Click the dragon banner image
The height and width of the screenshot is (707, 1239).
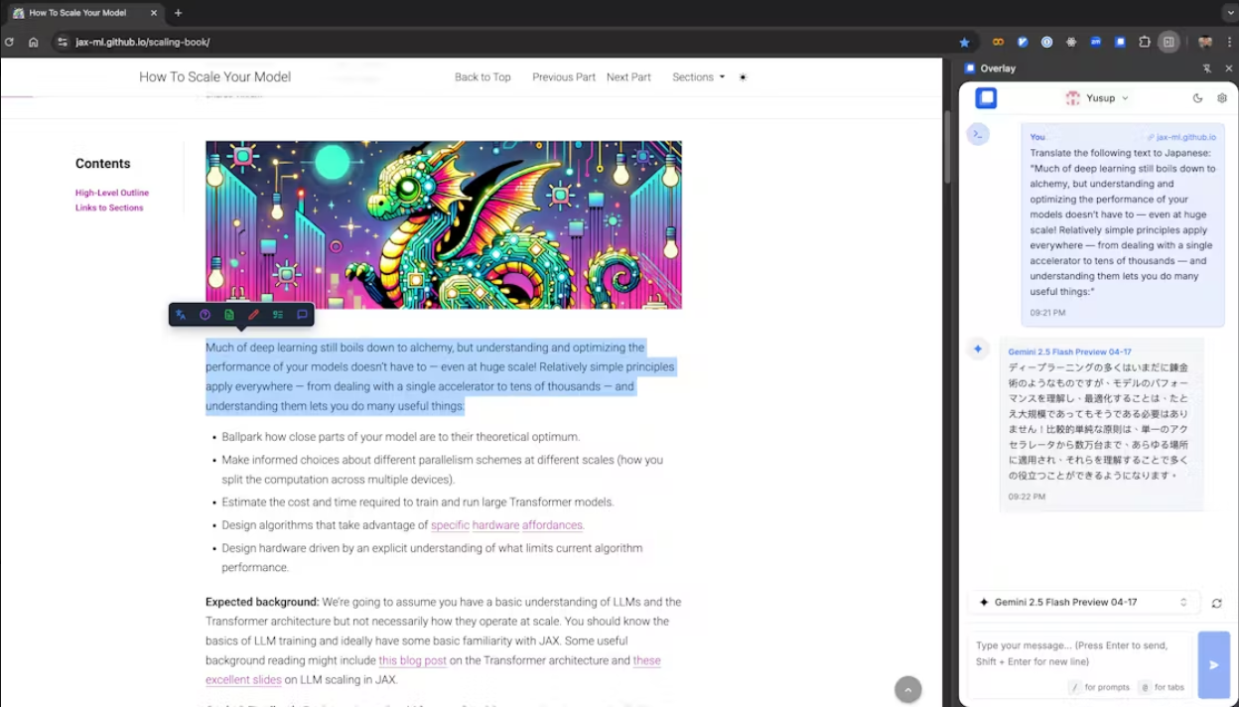click(x=444, y=224)
